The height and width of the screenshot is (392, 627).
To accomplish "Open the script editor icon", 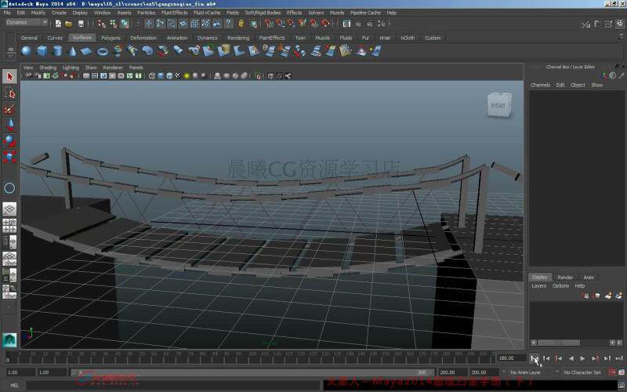I will pos(621,386).
